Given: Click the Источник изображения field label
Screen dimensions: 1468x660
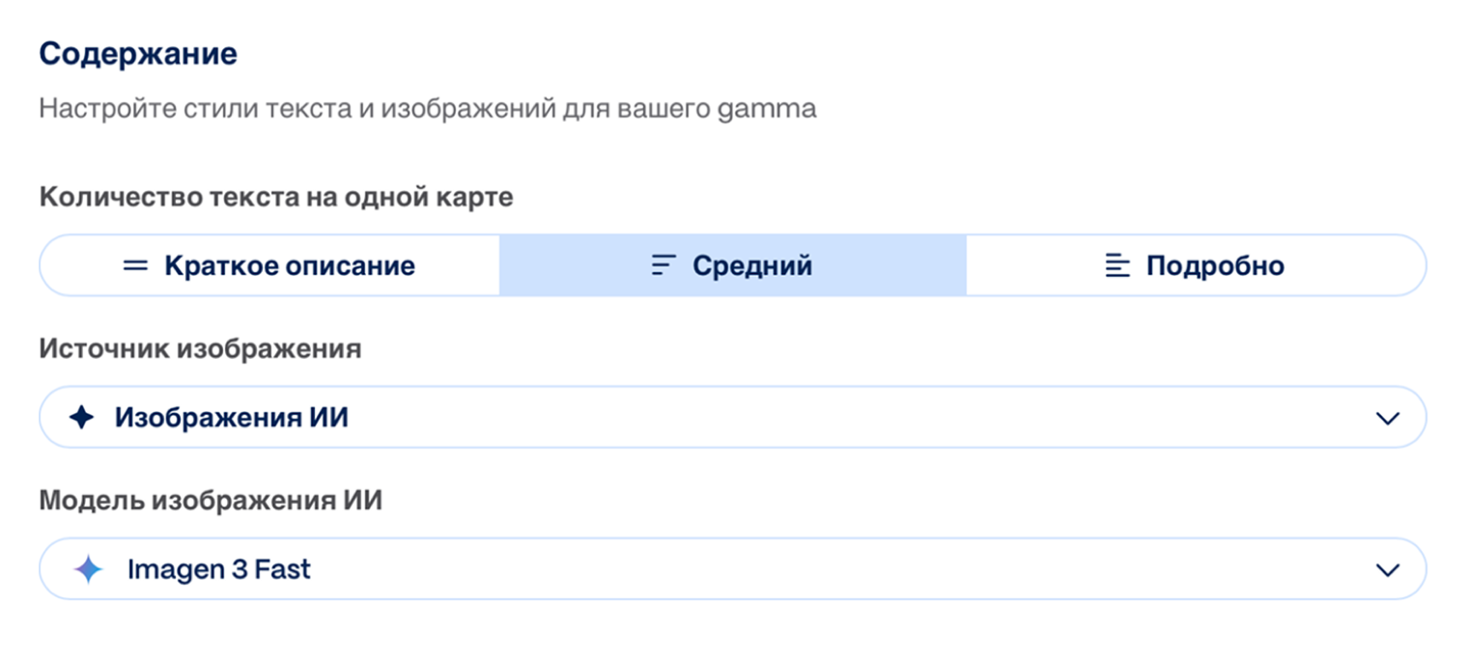Looking at the screenshot, I should 200,348.
